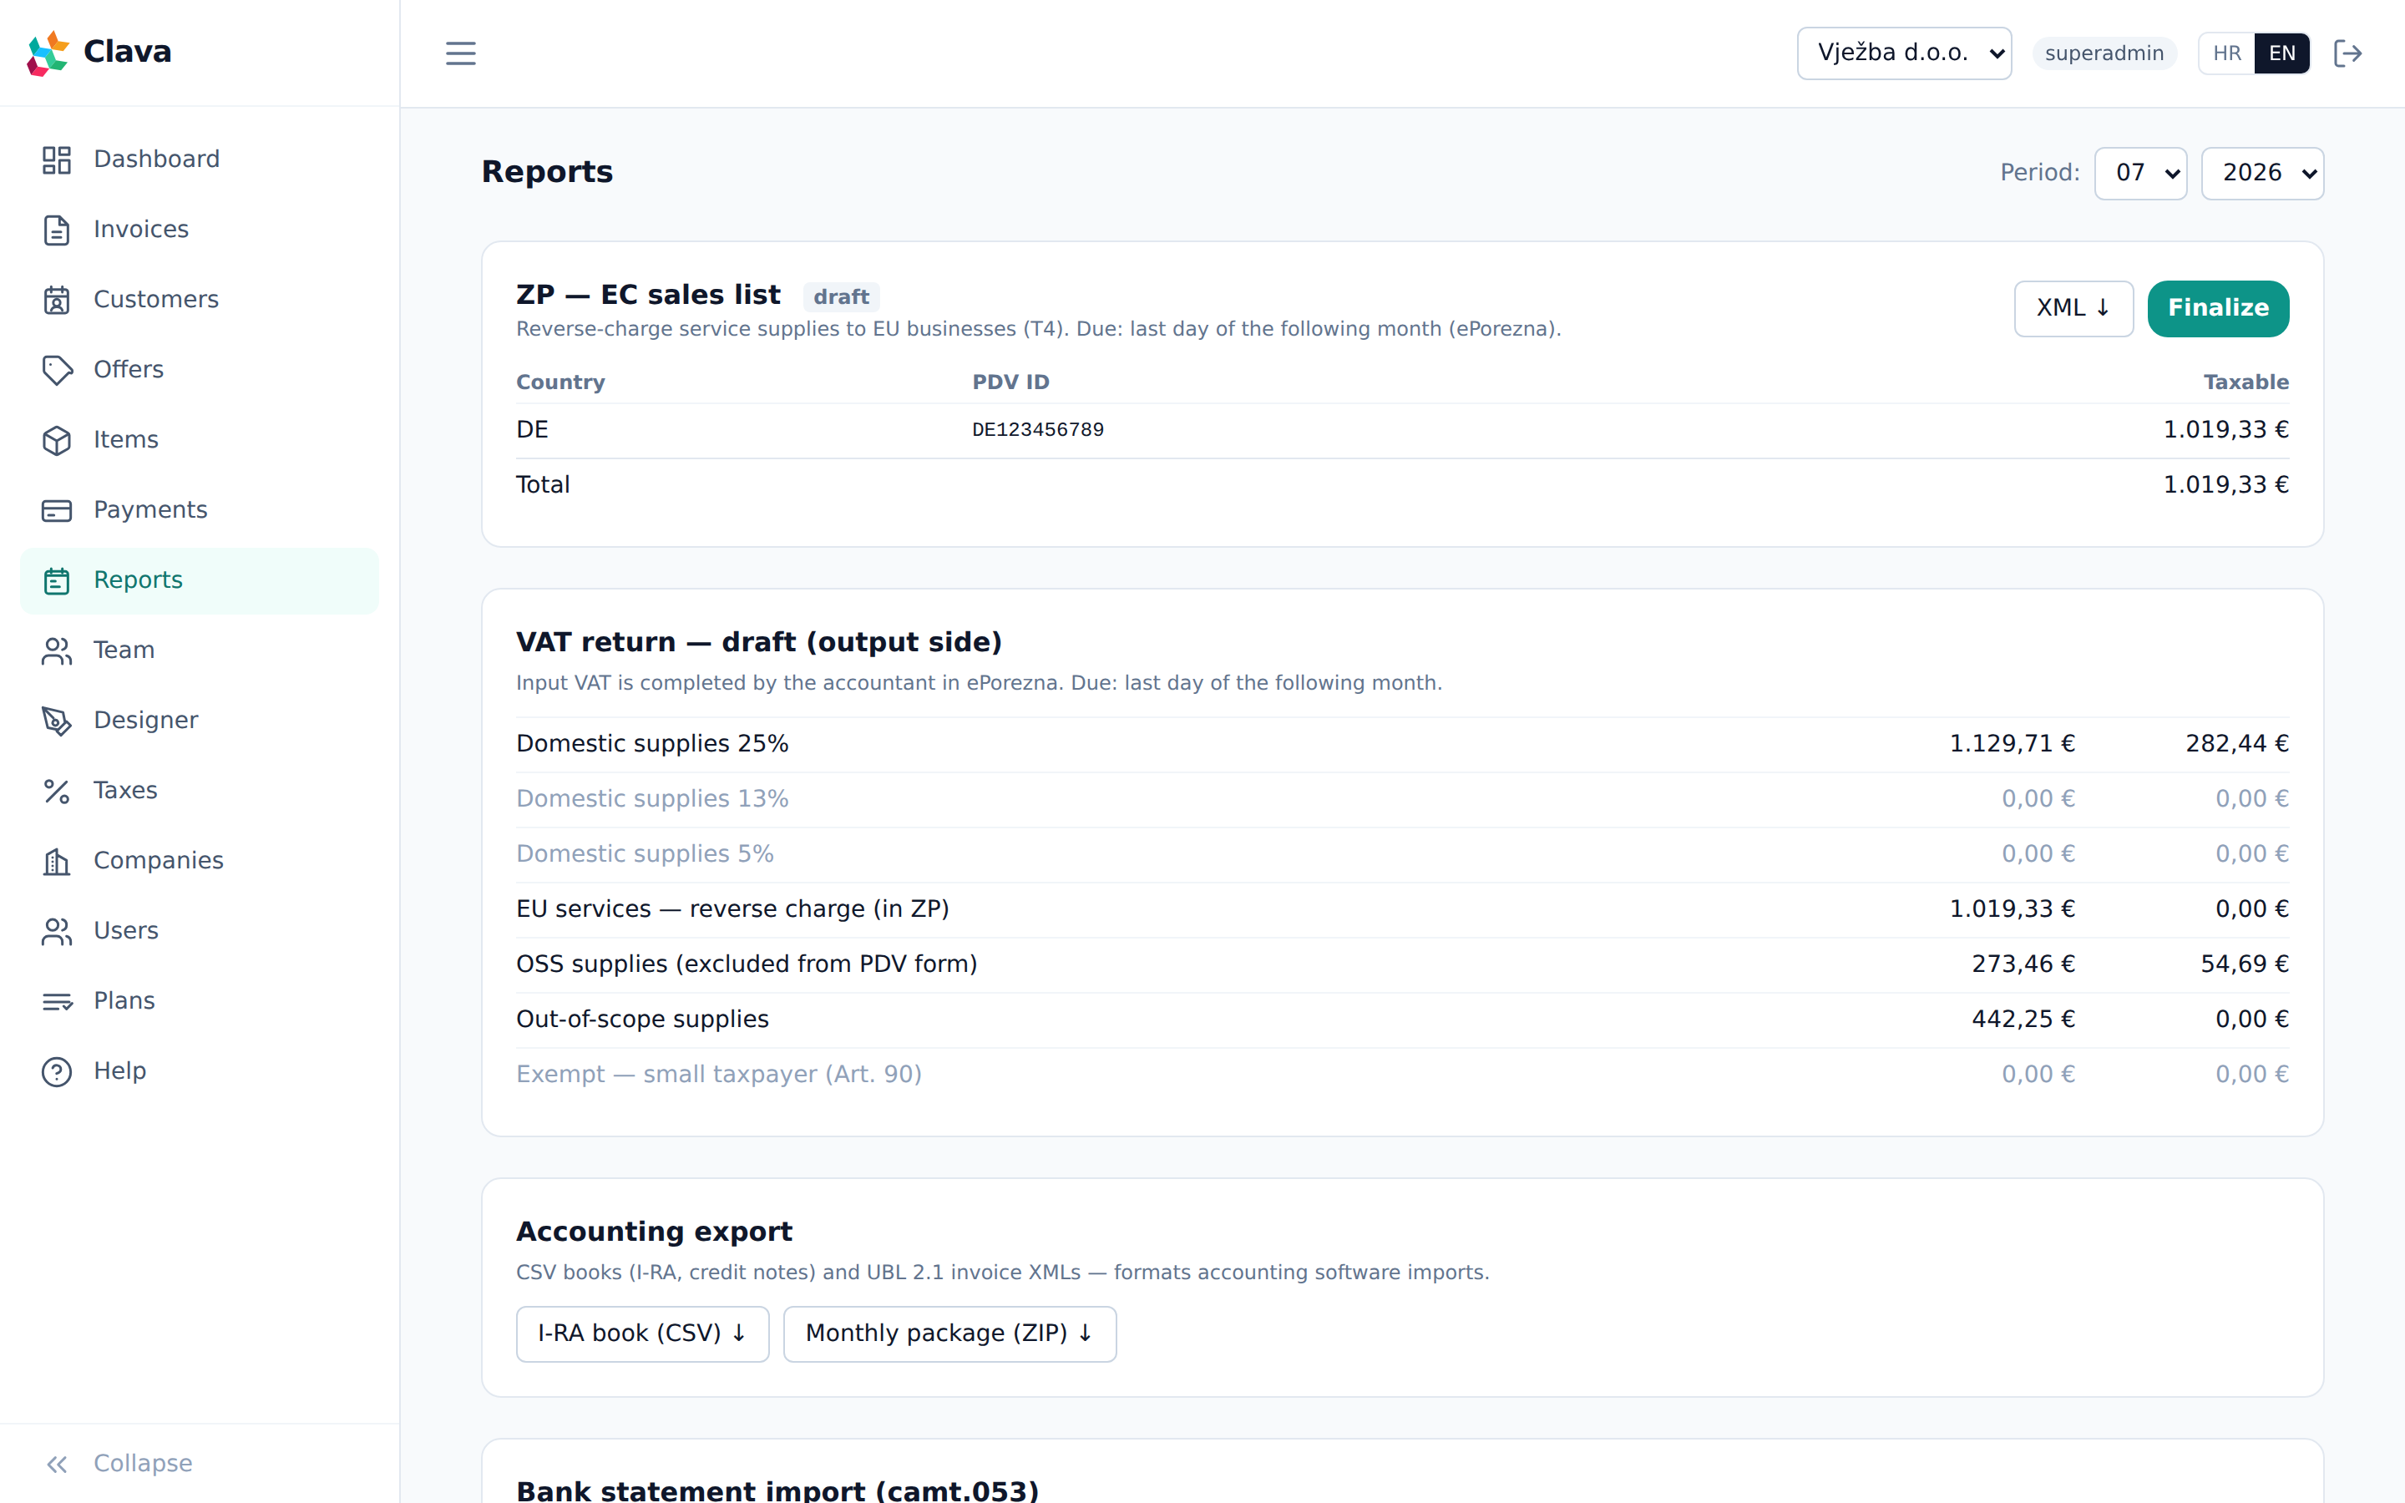The image size is (2405, 1503).
Task: Click the logout icon
Action: [x=2347, y=53]
